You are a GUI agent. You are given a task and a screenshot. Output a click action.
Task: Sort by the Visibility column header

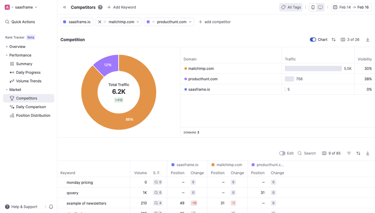365,59
